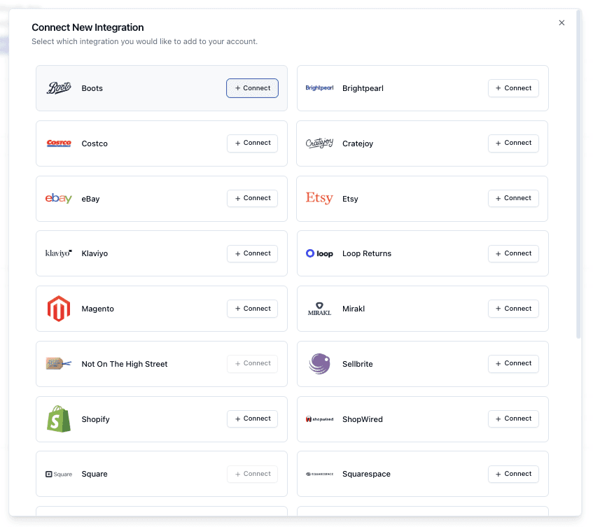The width and height of the screenshot is (593, 527).
Task: Select the Etsy name label
Action: (x=350, y=199)
